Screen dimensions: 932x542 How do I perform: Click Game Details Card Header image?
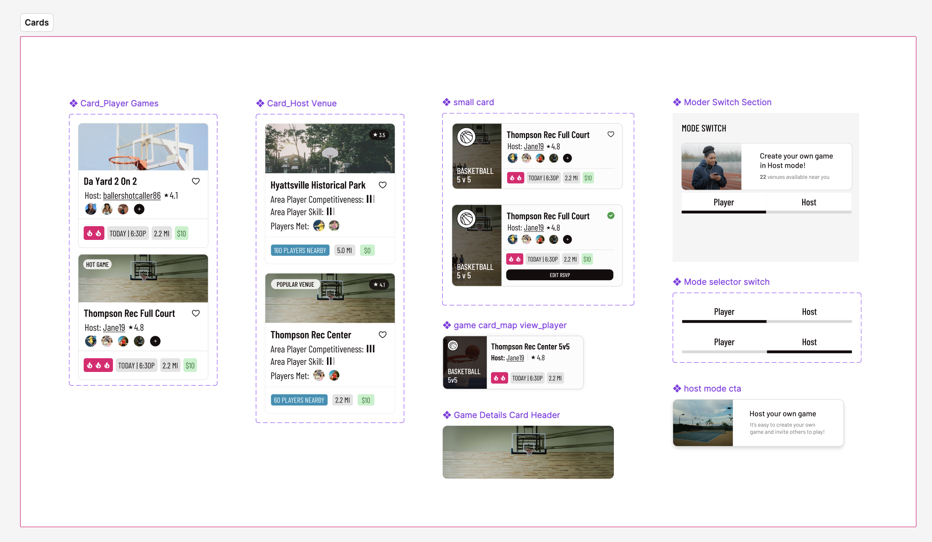528,452
